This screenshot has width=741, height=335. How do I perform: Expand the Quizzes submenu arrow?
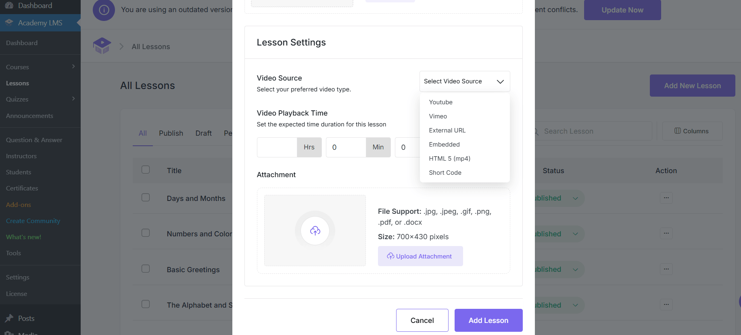pos(73,99)
